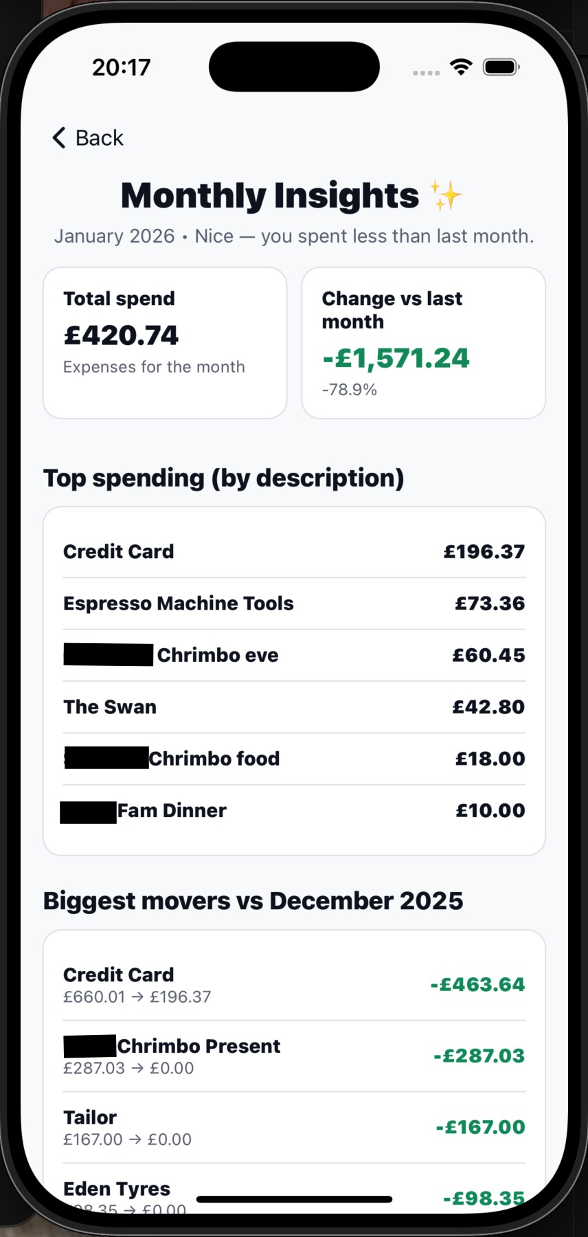Tap Credit Card mover showing -£463.64
Viewport: 588px width, 1237px height.
294,985
